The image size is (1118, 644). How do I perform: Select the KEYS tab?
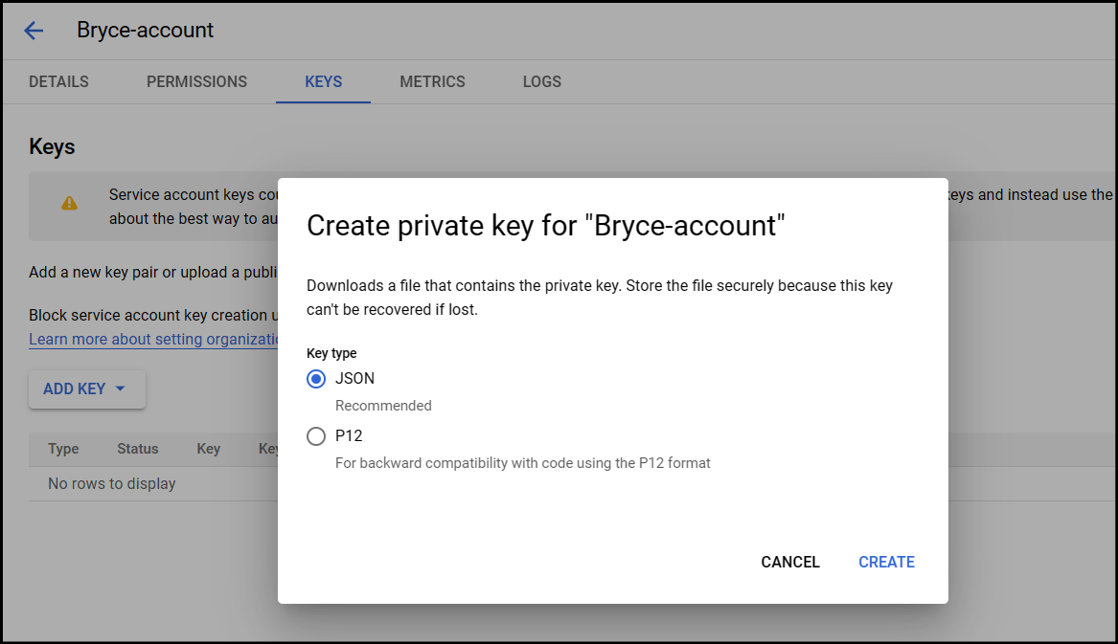point(323,81)
